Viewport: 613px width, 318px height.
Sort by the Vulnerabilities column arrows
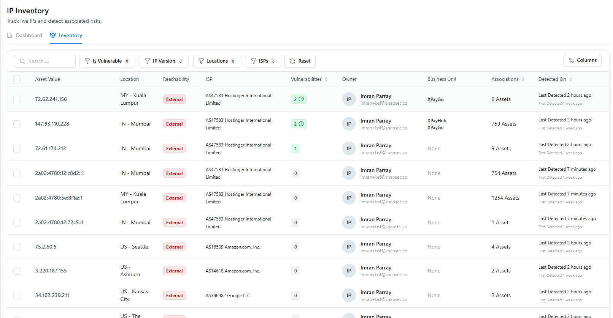click(326, 79)
